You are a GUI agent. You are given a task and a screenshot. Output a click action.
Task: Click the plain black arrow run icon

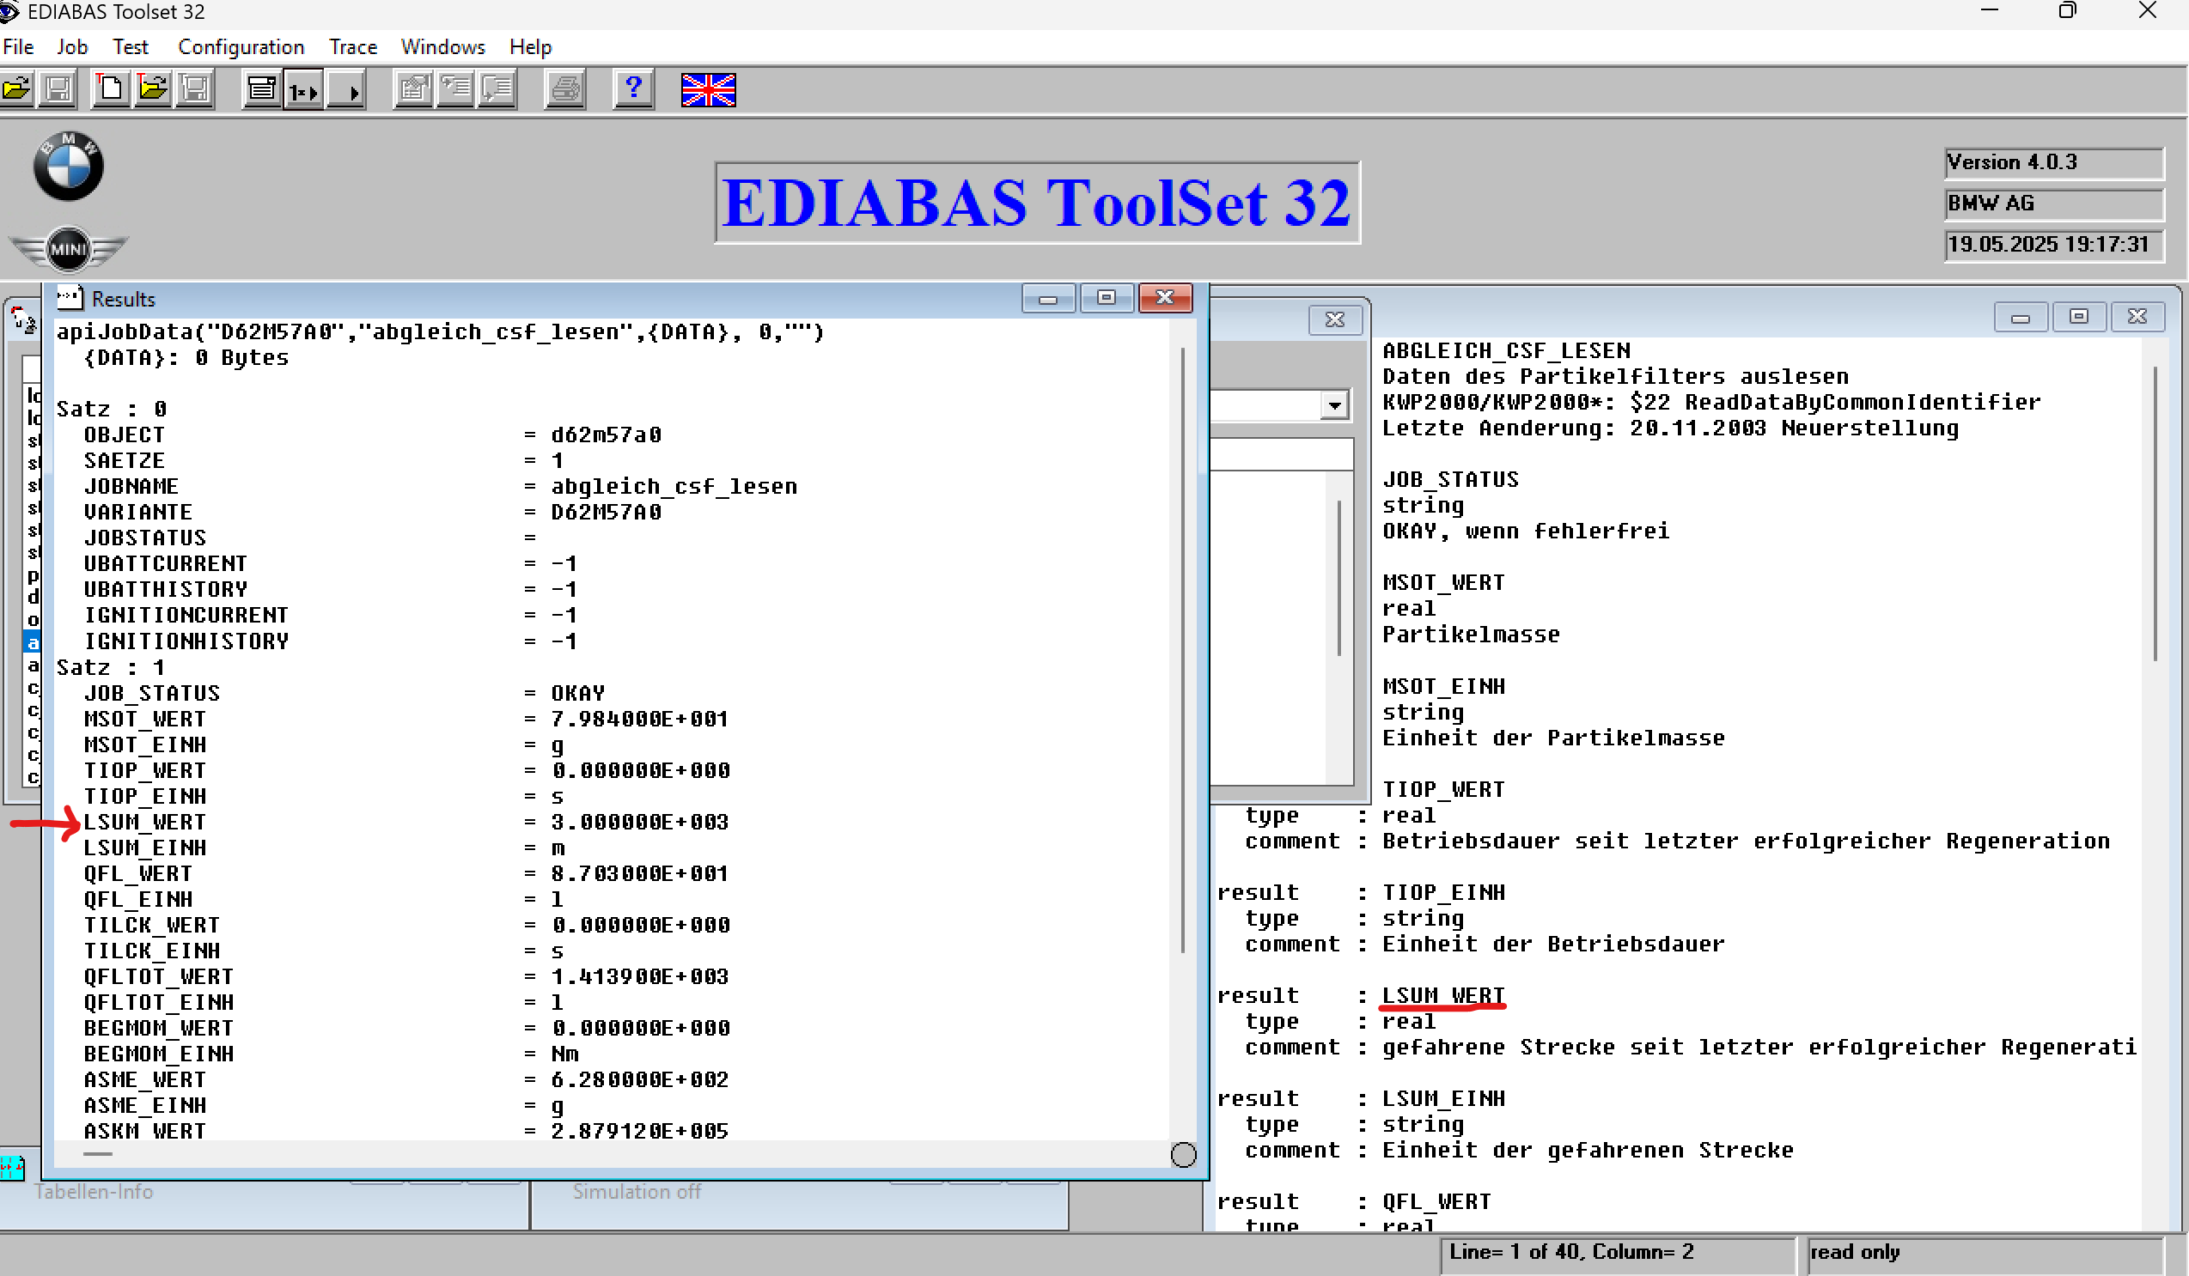346,89
